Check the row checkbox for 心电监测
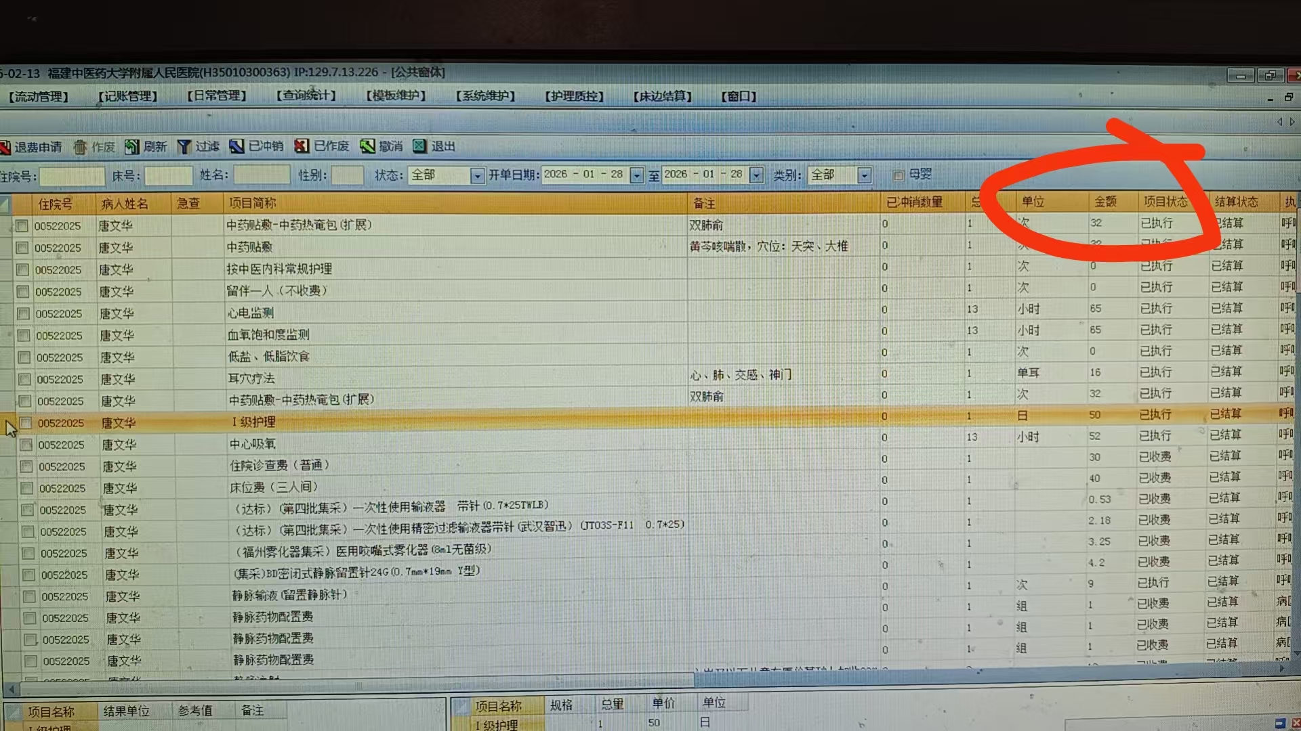 (24, 314)
